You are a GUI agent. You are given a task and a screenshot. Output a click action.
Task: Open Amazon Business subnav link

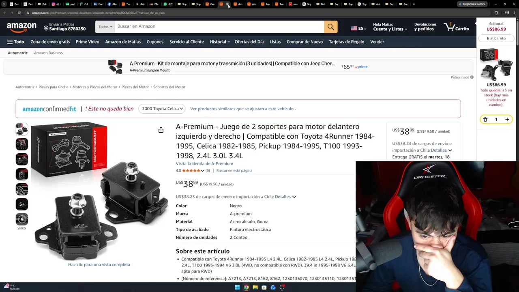tap(48, 53)
